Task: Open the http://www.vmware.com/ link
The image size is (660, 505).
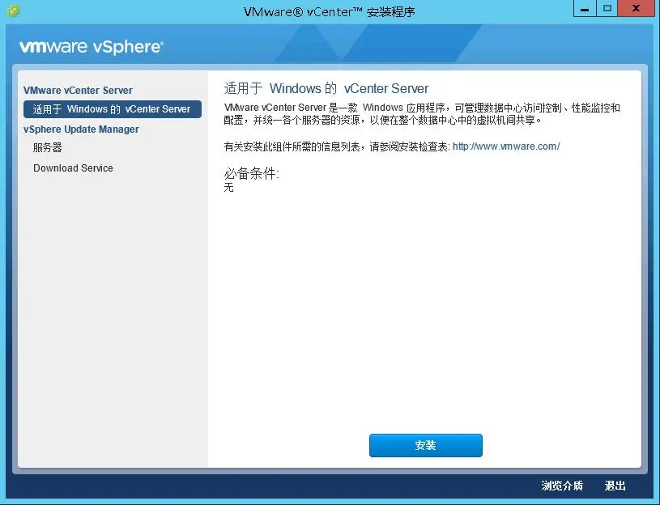Action: click(x=506, y=146)
